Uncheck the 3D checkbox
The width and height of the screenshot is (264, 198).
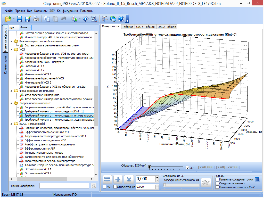(x=187, y=168)
